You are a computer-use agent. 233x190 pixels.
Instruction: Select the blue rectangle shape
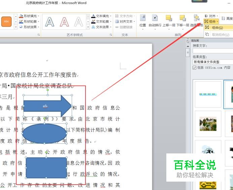(46, 168)
